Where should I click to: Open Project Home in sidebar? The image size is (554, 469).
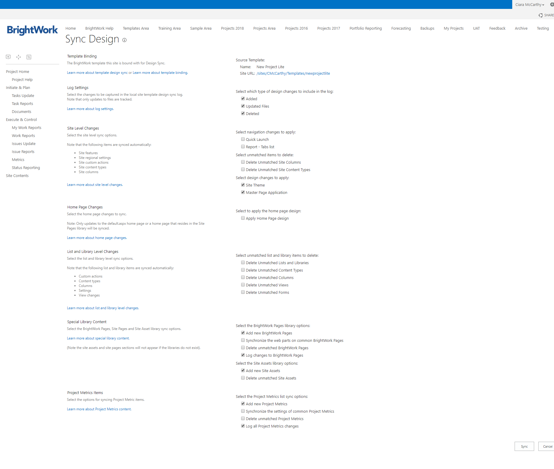(x=17, y=71)
